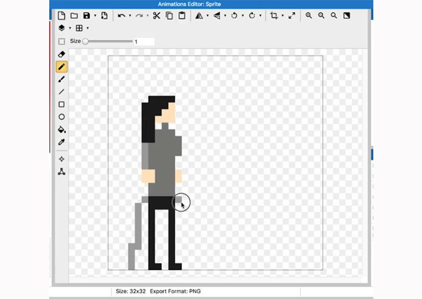Zoom in with the plus magnifier
The image size is (422, 299).
click(x=309, y=15)
